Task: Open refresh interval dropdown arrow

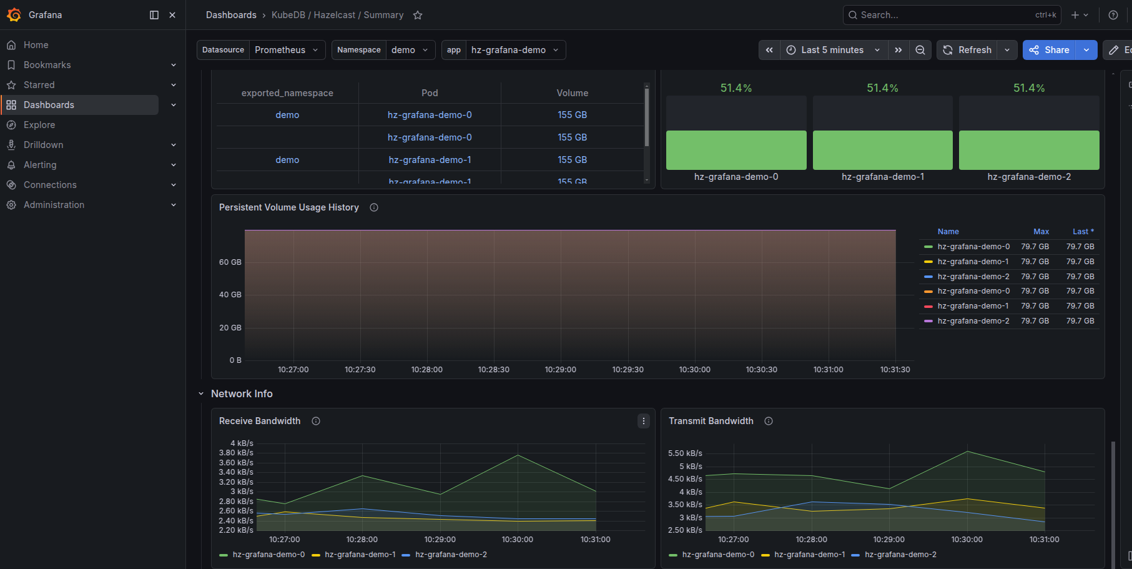Action: [1007, 50]
